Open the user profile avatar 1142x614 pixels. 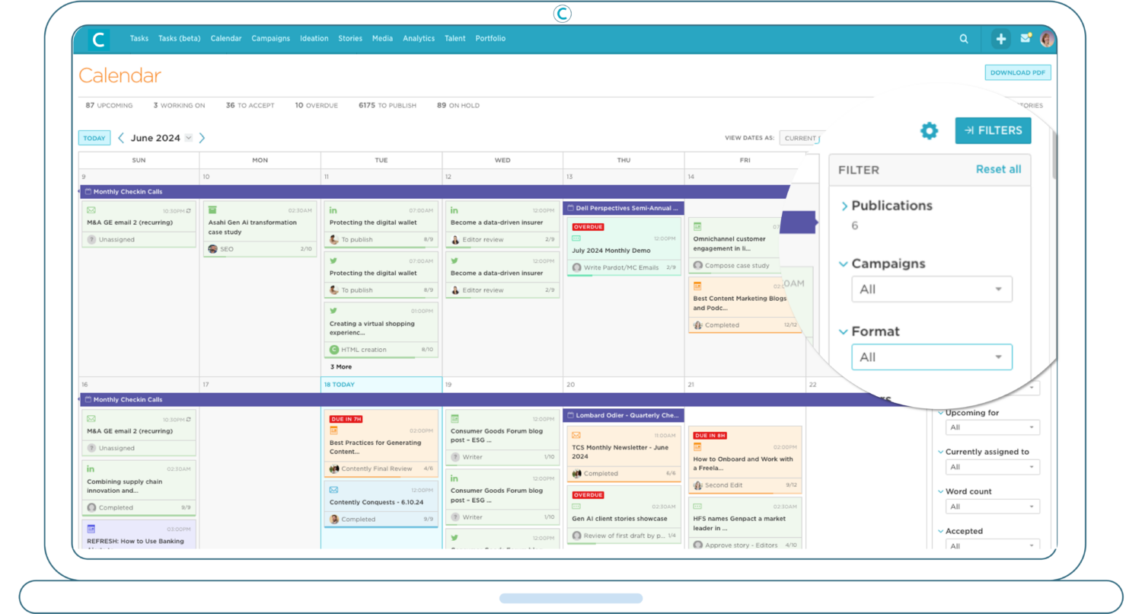tap(1047, 39)
